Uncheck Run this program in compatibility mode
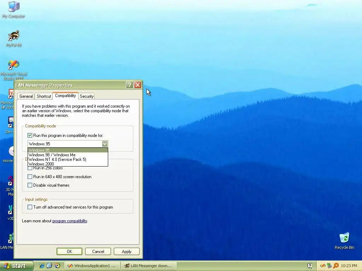The width and height of the screenshot is (362, 271). coord(30,135)
